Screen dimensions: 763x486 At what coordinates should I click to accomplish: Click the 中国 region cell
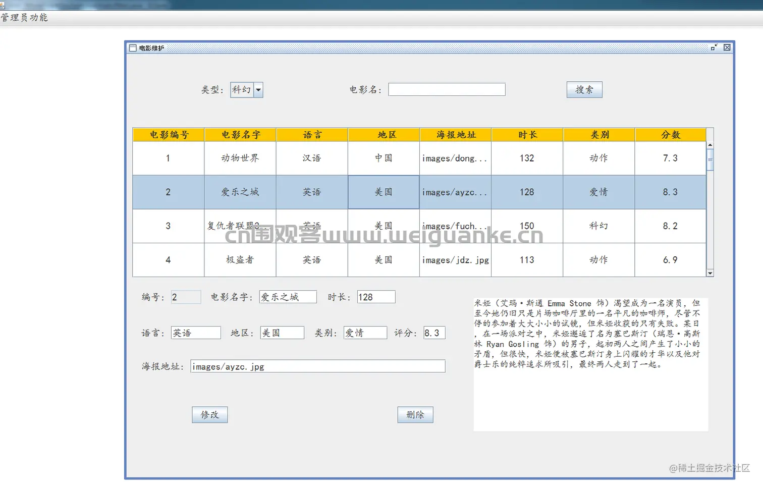point(384,158)
